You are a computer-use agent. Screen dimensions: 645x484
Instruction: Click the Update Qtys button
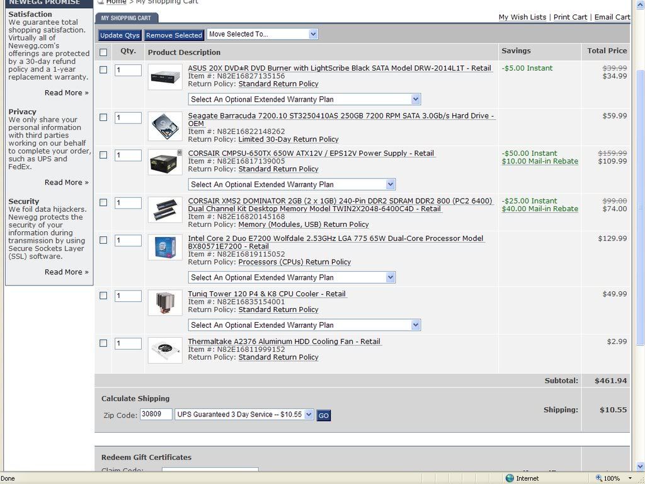tap(120, 35)
